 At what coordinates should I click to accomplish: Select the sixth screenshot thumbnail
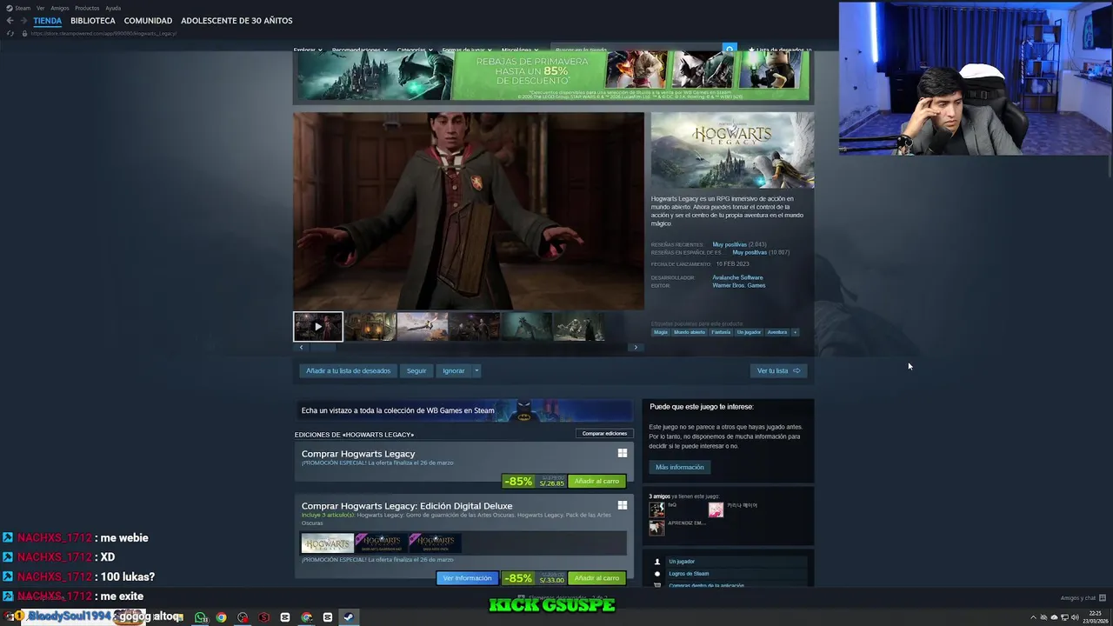[579, 326]
